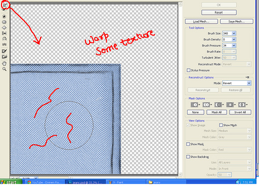
Task: Open the Brush Size dropdown arrow
Action: click(234, 33)
